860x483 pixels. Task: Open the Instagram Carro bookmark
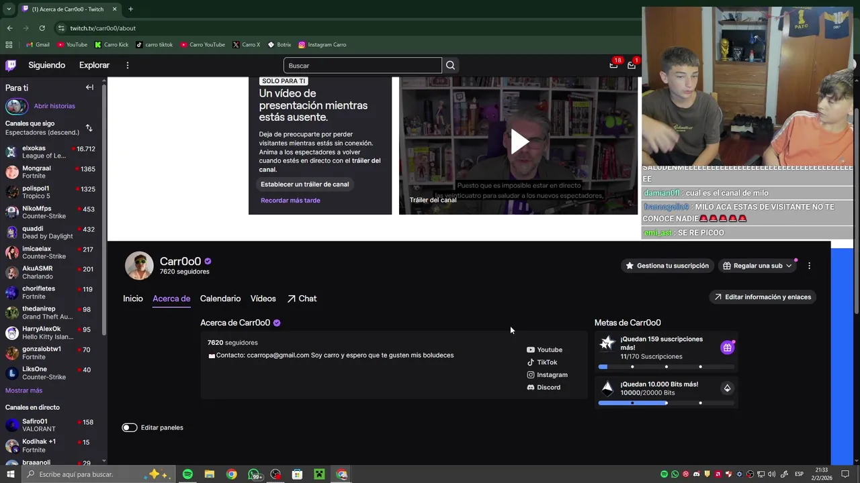coord(322,45)
